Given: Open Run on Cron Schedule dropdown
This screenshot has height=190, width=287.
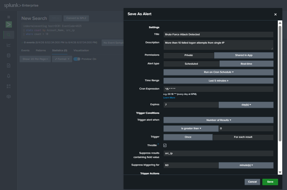Looking at the screenshot, I should click(218, 72).
